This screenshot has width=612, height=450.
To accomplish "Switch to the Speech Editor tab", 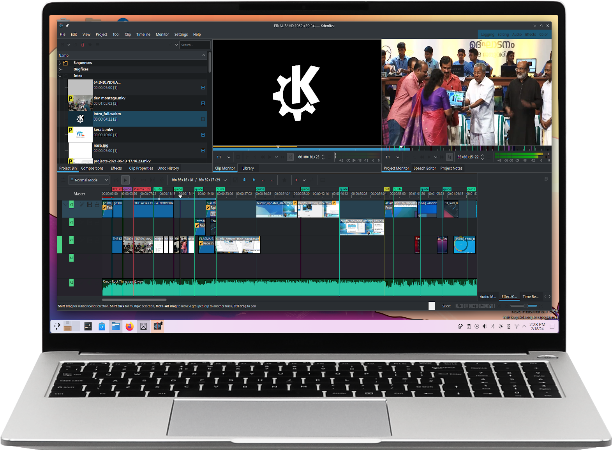I will 424,168.
